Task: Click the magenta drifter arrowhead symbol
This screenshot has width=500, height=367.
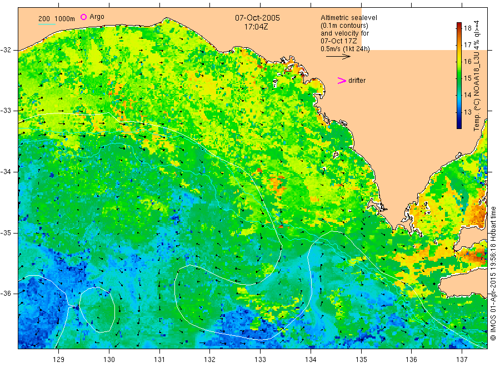Action: point(342,81)
